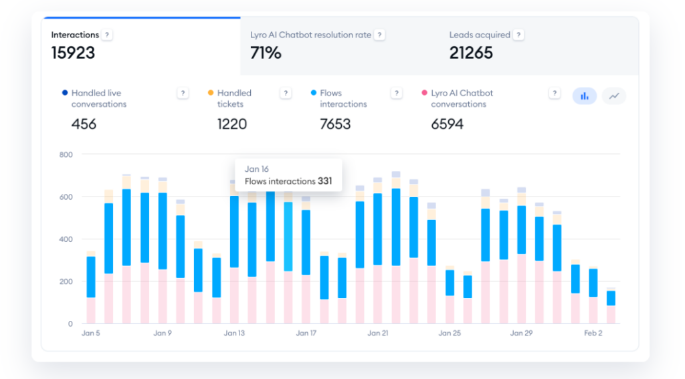Click the 800 y-axis label

[x=66, y=154]
